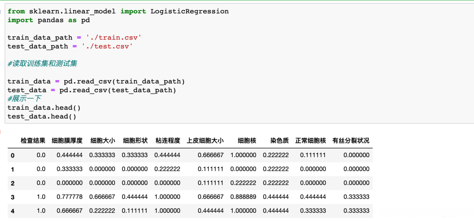474x221 pixels.
Task: Click the comment '#展示一下'
Action: click(x=24, y=99)
